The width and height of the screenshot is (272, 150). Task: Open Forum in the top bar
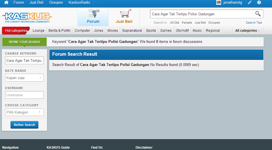pos(19,3)
